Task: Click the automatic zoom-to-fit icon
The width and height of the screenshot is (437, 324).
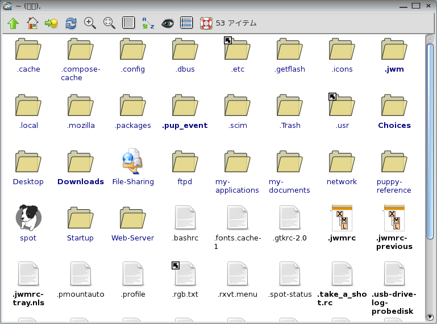Action: point(109,23)
